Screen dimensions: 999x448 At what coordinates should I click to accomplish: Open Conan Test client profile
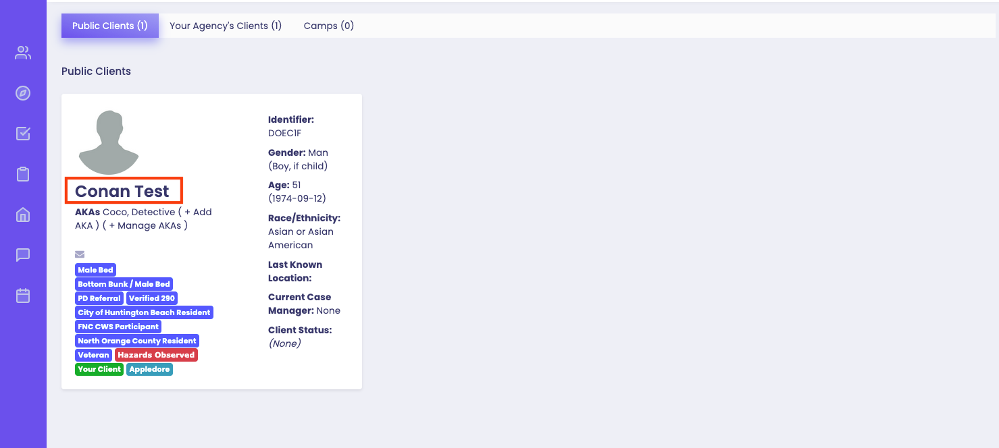click(x=122, y=191)
